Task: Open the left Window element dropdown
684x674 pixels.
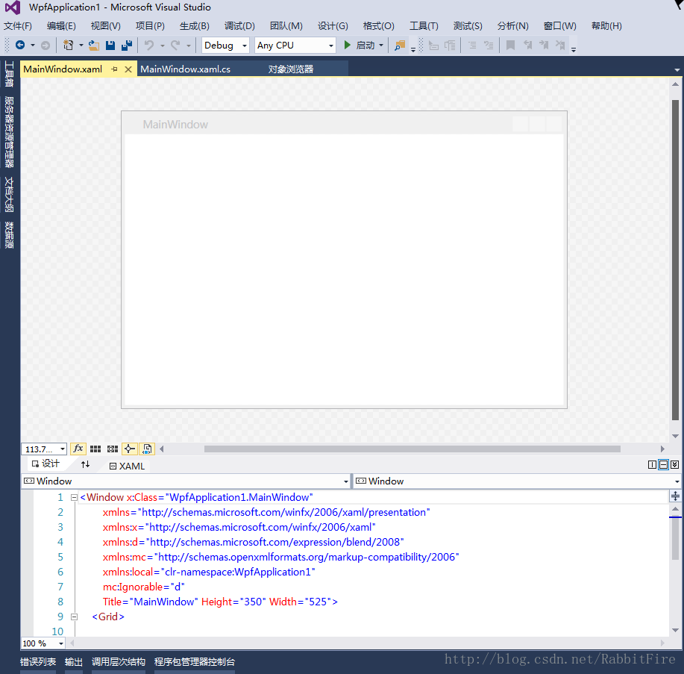Action: point(186,481)
